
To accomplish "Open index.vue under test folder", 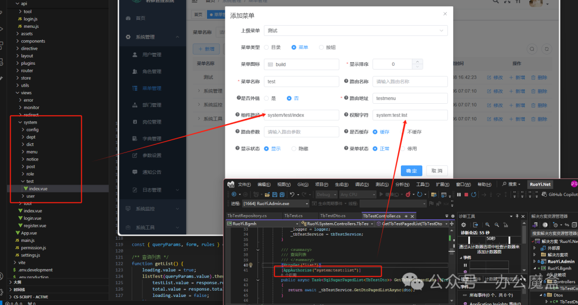I will click(38, 188).
